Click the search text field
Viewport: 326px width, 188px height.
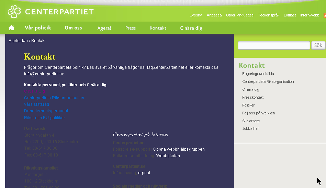[x=274, y=46]
